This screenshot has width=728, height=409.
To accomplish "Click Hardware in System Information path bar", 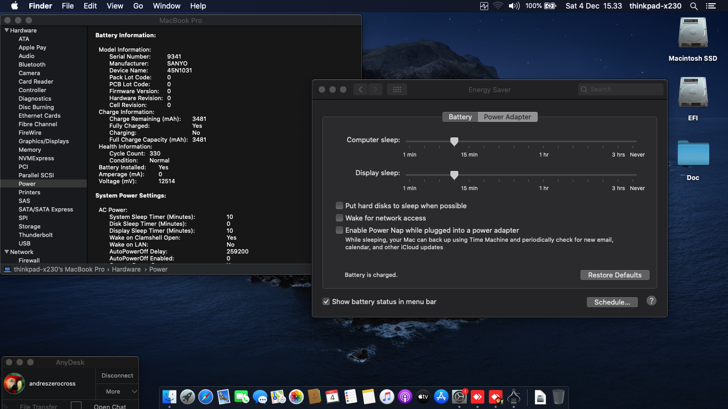I will coord(126,269).
